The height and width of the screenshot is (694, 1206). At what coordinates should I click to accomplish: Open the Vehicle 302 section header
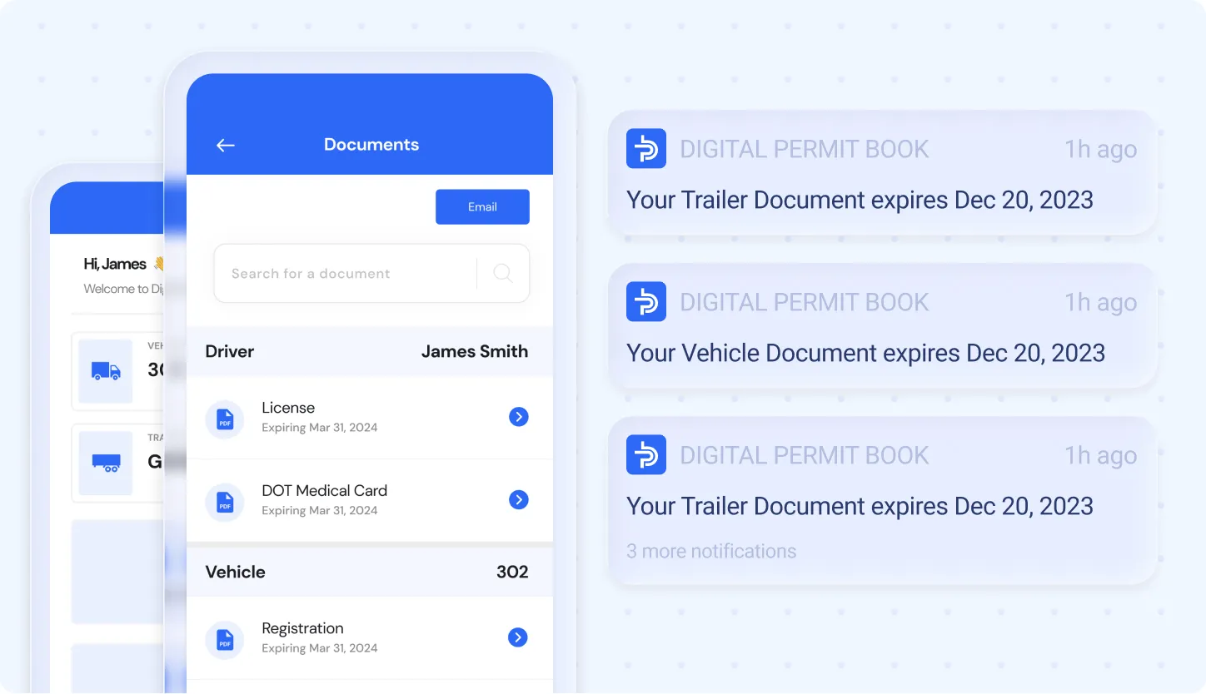pyautogui.click(x=371, y=572)
